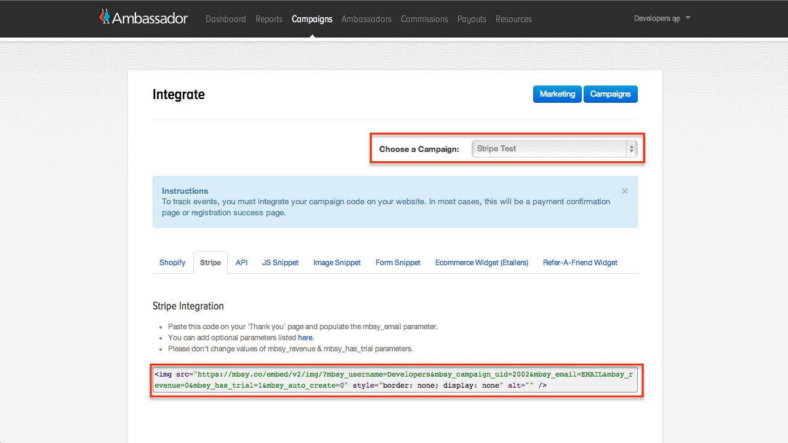Image resolution: width=788 pixels, height=443 pixels.
Task: Open the Payouts nav item
Action: 472,19
